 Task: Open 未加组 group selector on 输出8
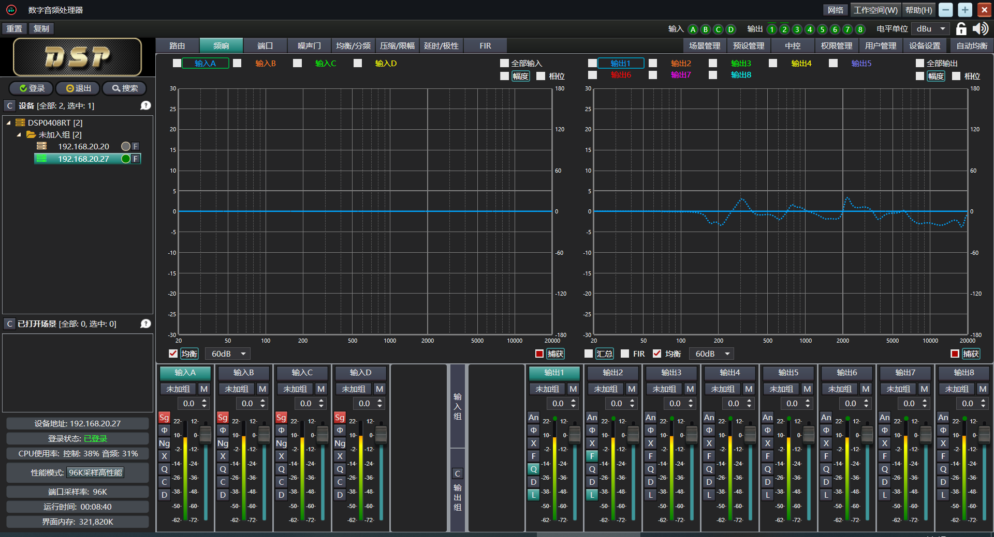click(x=957, y=389)
